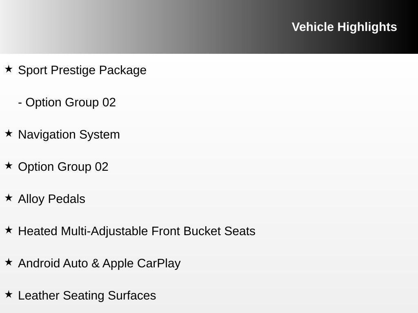Click the starred Option Group 02 text
The height and width of the screenshot is (313, 418).
[x=63, y=167]
